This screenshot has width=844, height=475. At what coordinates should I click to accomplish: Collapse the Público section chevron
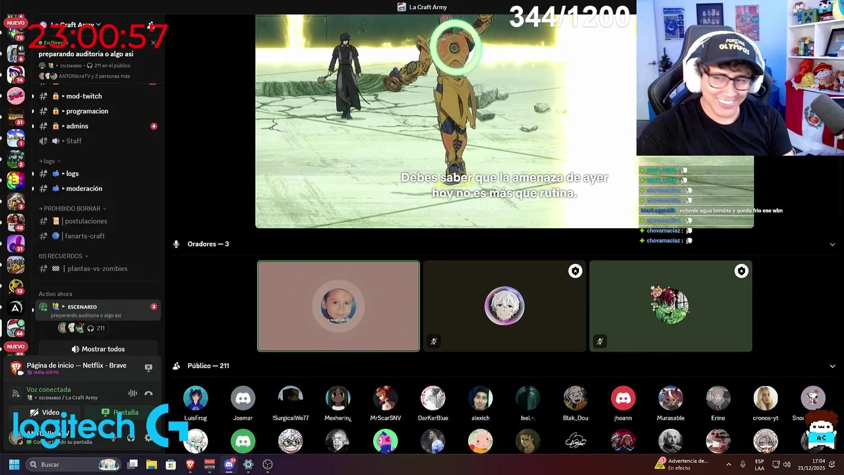tap(832, 366)
